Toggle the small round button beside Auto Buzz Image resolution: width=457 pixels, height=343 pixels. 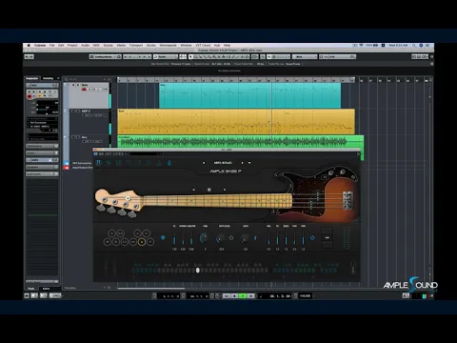[x=231, y=237]
